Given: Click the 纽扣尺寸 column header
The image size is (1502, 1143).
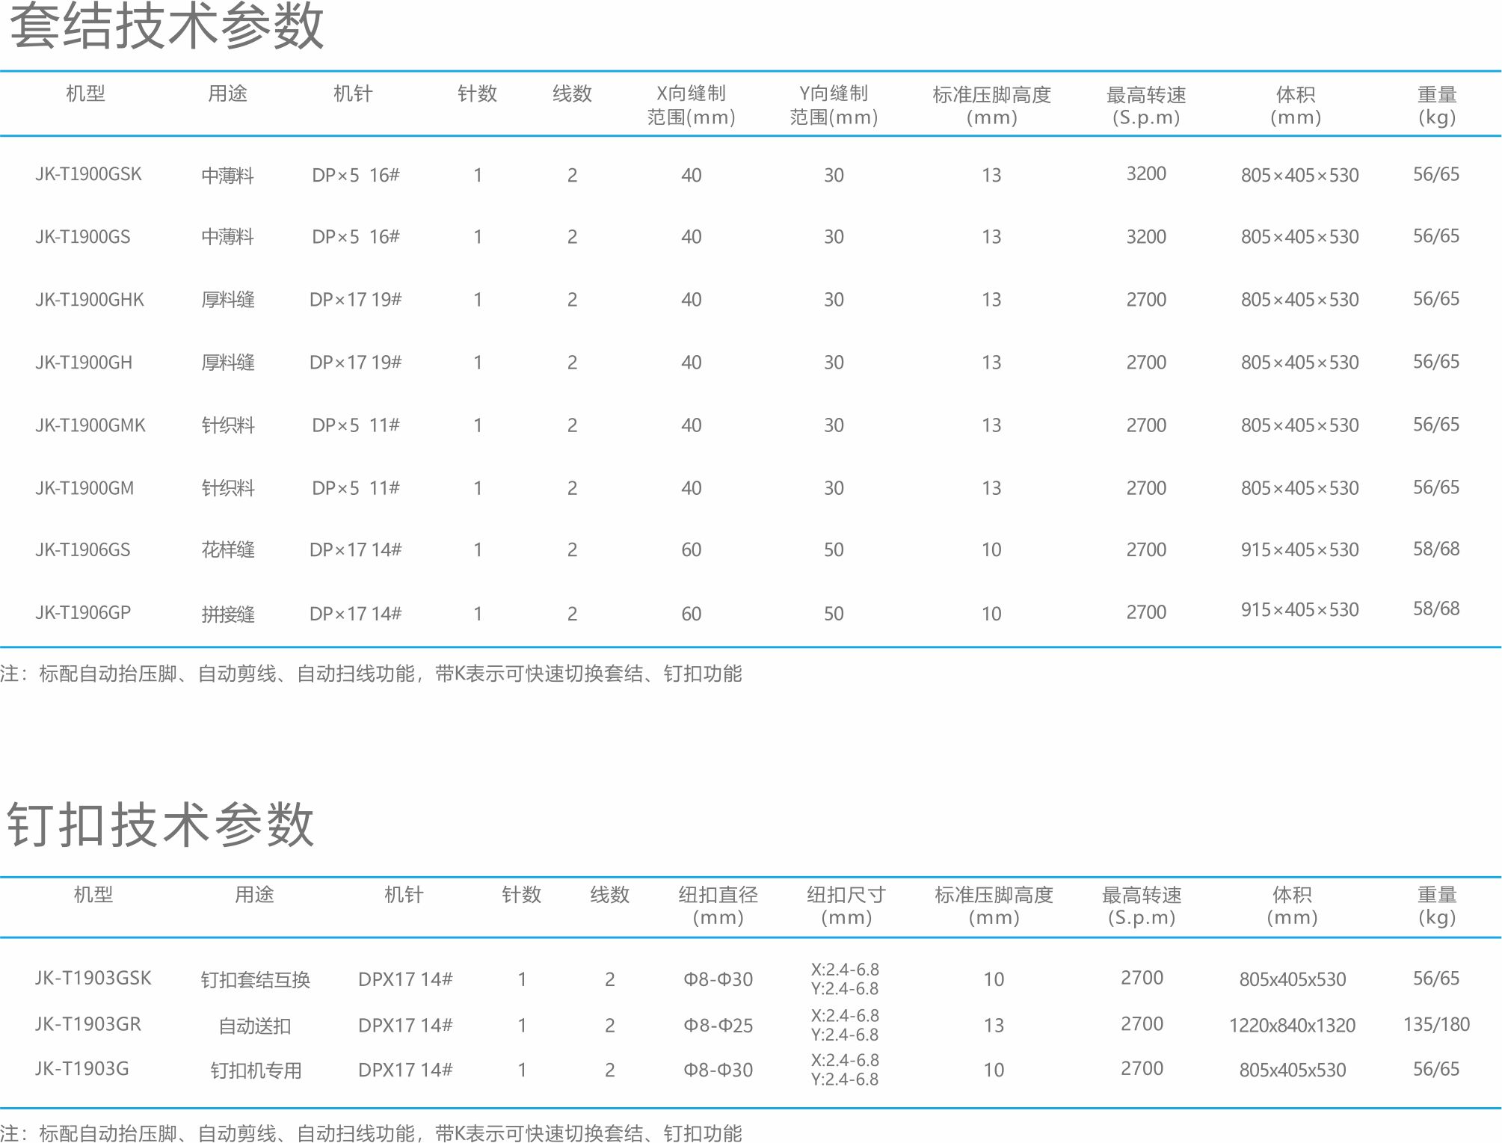Looking at the screenshot, I should [x=846, y=906].
